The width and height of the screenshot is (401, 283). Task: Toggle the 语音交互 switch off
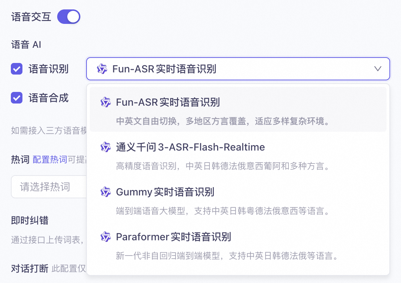click(x=68, y=17)
